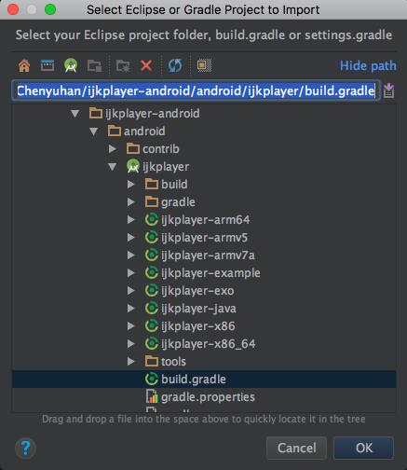
Task: Expand the contrib folder
Action: point(113,149)
